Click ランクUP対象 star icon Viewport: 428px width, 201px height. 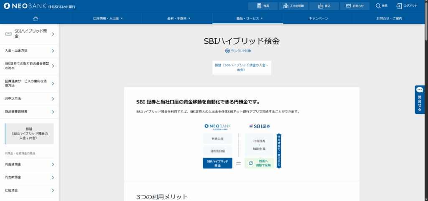(x=227, y=51)
